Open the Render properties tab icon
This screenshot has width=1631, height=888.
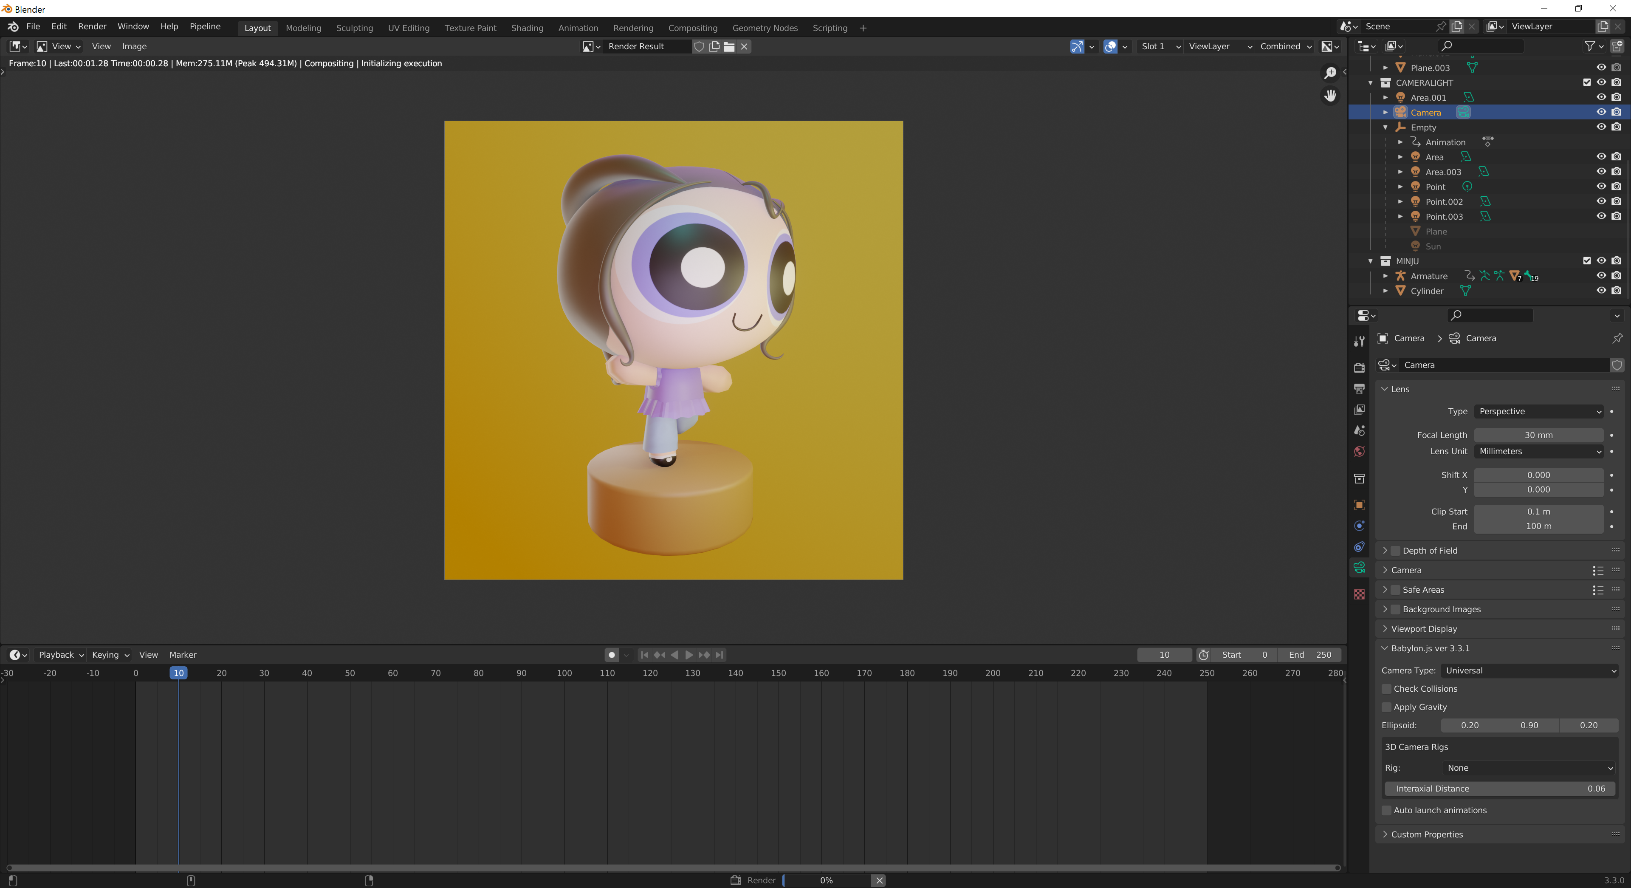1359,368
